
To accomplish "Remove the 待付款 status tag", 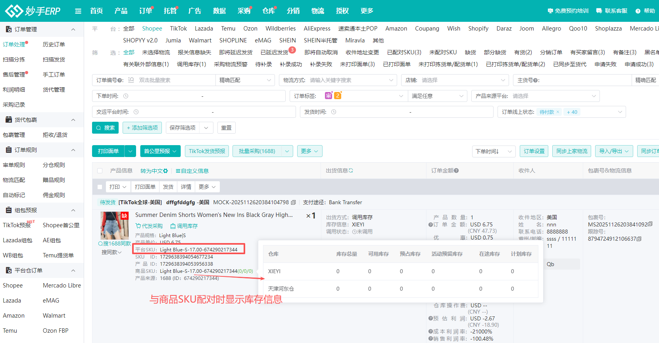I will click(558, 112).
